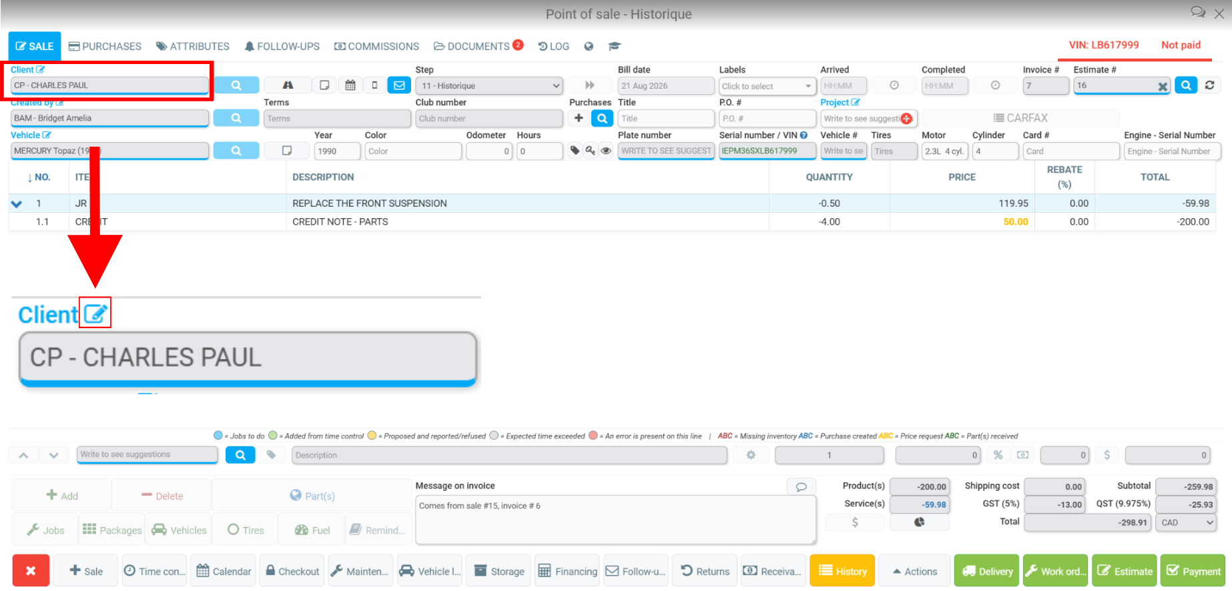This screenshot has height=591, width=1232.
Task: Click the mobile phone icon
Action: click(x=374, y=85)
